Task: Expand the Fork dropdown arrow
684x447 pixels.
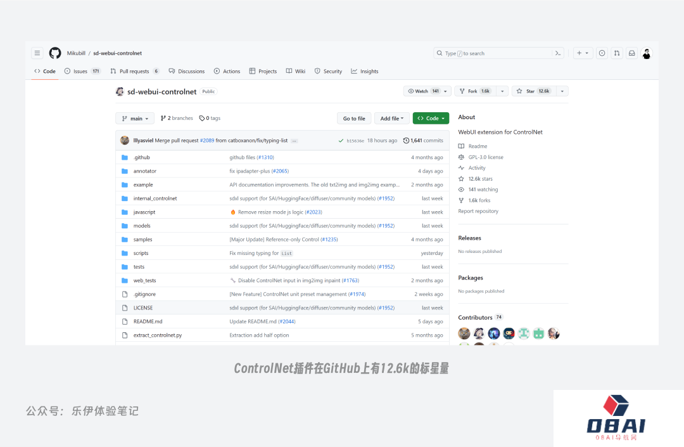Action: click(x=502, y=91)
